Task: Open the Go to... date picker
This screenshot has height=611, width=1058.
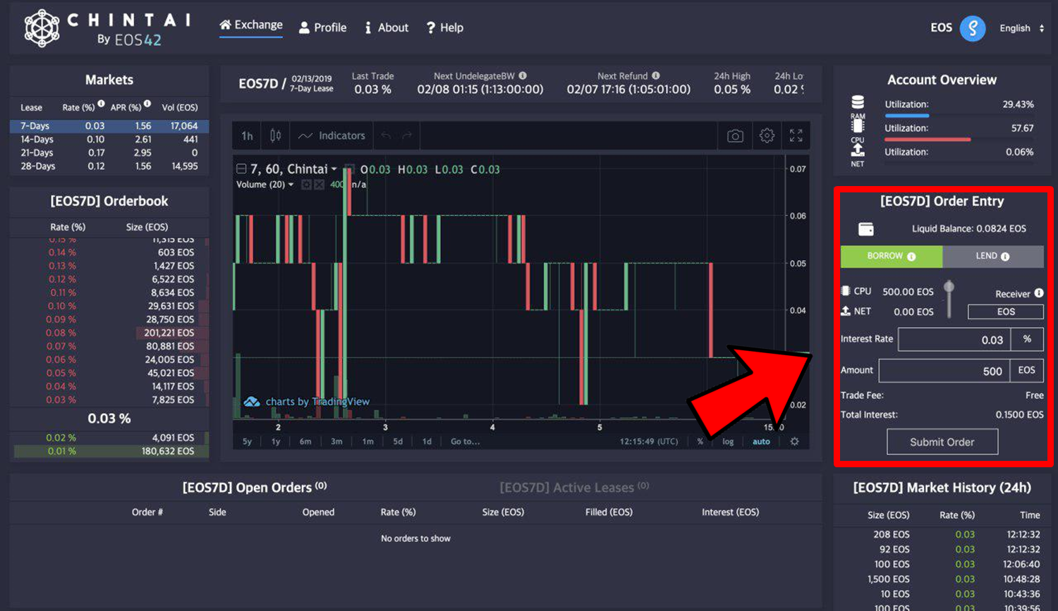Action: click(466, 442)
